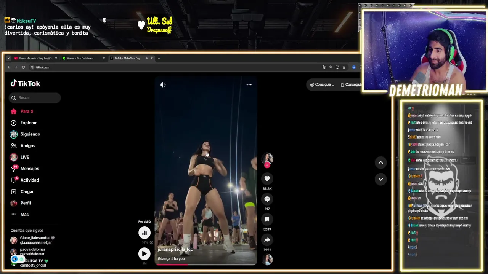This screenshot has width=488, height=274.
Task: Open video options three-dots menu
Action: click(x=249, y=84)
